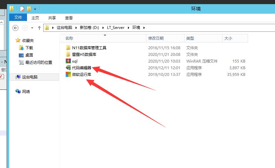Click the sql WinRAR archive icon

[68, 61]
